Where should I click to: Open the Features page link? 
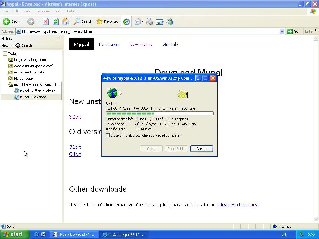(x=109, y=44)
